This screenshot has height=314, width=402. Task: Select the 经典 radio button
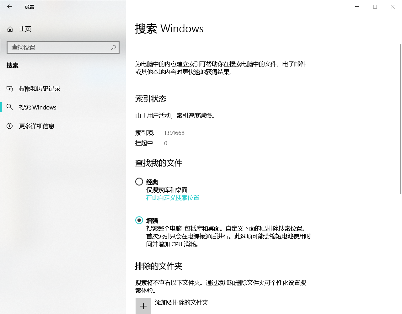(139, 182)
